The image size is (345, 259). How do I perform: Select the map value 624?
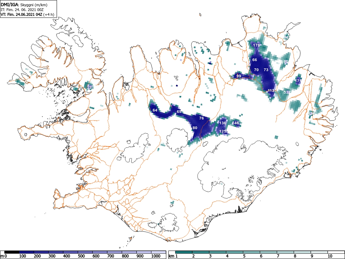point(311,113)
